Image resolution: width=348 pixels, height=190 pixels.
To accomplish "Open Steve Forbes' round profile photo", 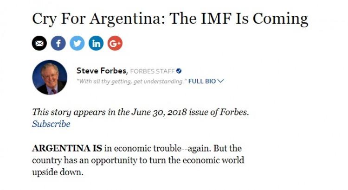I will [50, 77].
